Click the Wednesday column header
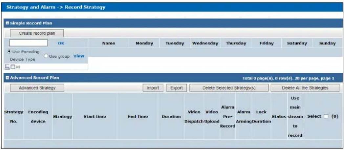 pyautogui.click(x=205, y=43)
